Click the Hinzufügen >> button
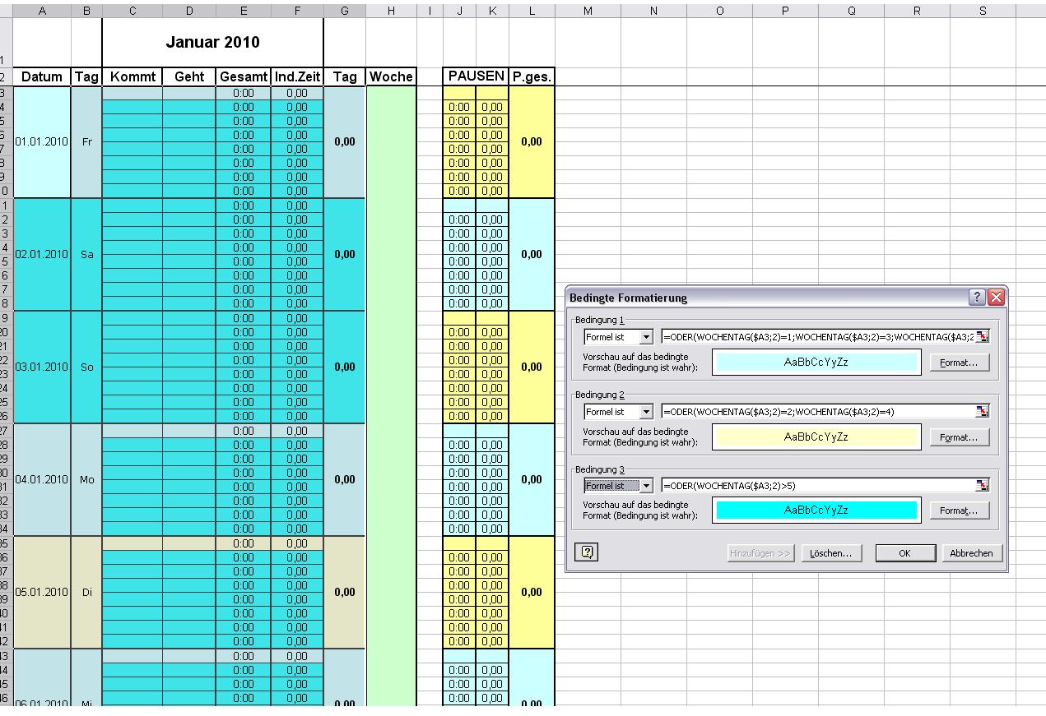 click(761, 553)
